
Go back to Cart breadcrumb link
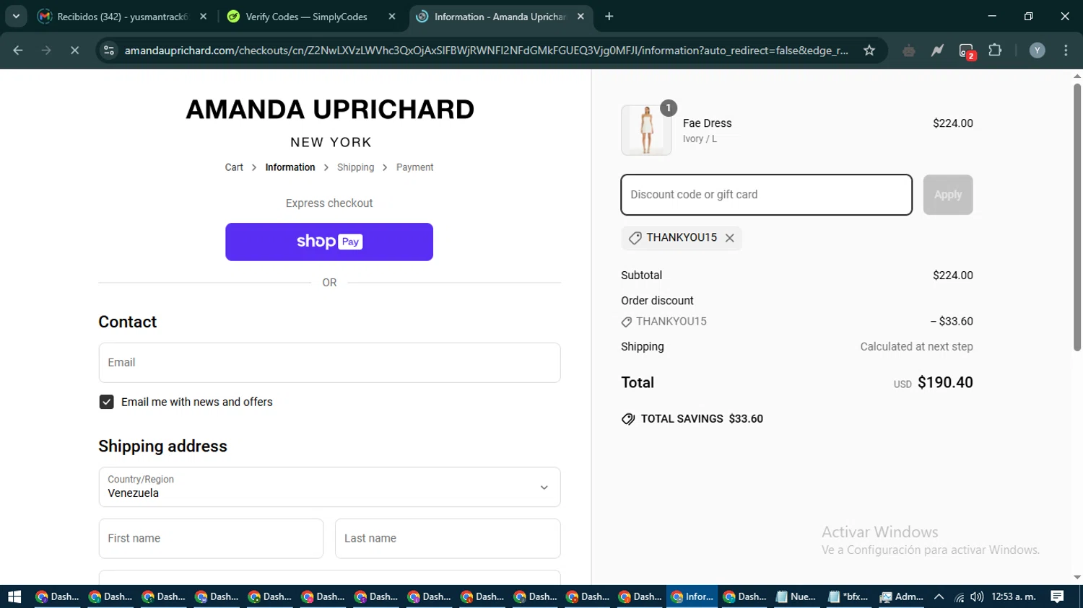234,167
